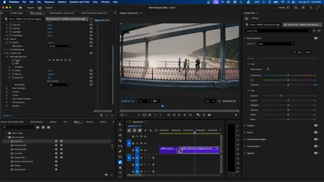This screenshot has width=324, height=182.
Task: Open Opacity Blend Mode Normal dropdown
Action: pyautogui.click(x=59, y=46)
